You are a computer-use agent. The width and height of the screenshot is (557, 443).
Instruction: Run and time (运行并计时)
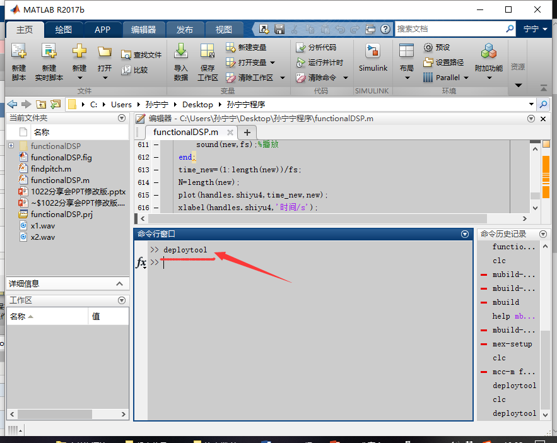pos(320,62)
